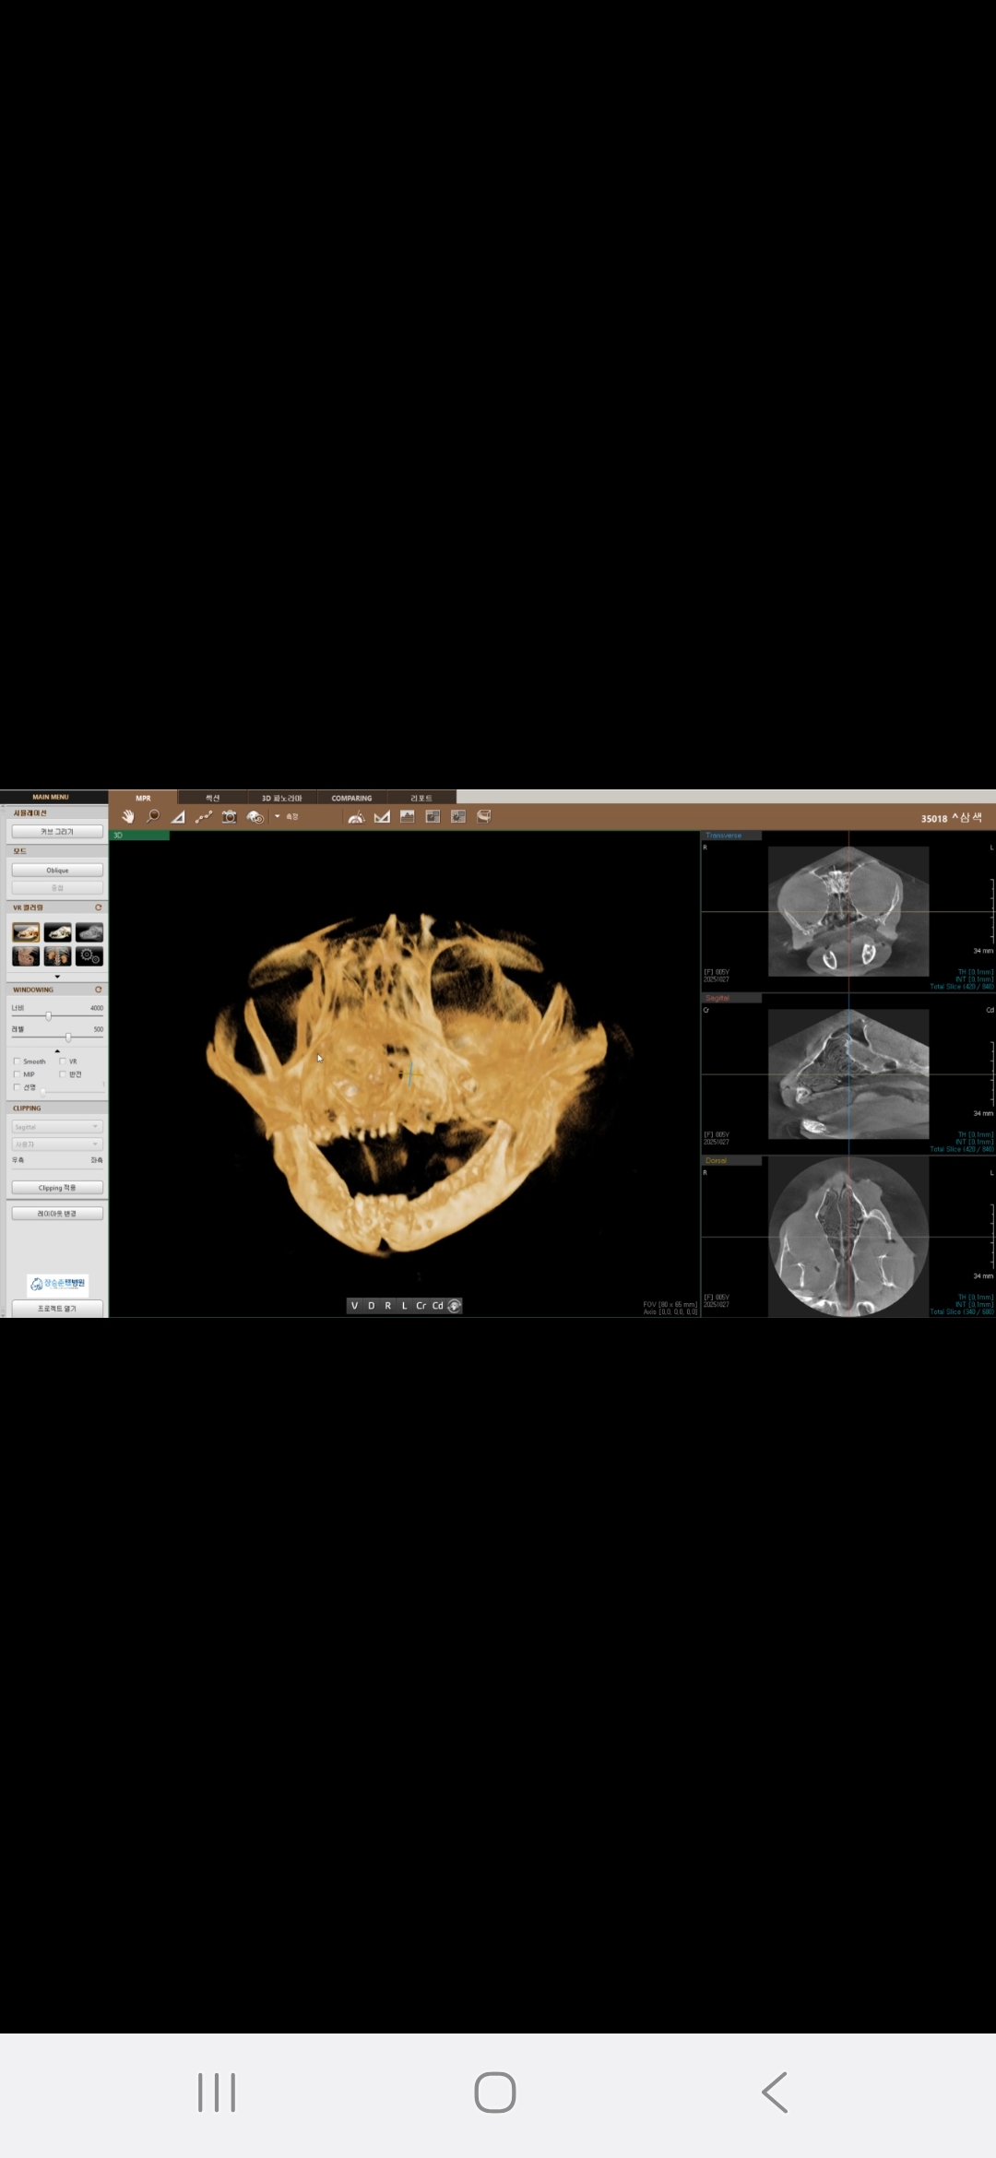Image resolution: width=996 pixels, height=2158 pixels.
Task: Activate the magnifier zoom tool
Action: point(153,816)
